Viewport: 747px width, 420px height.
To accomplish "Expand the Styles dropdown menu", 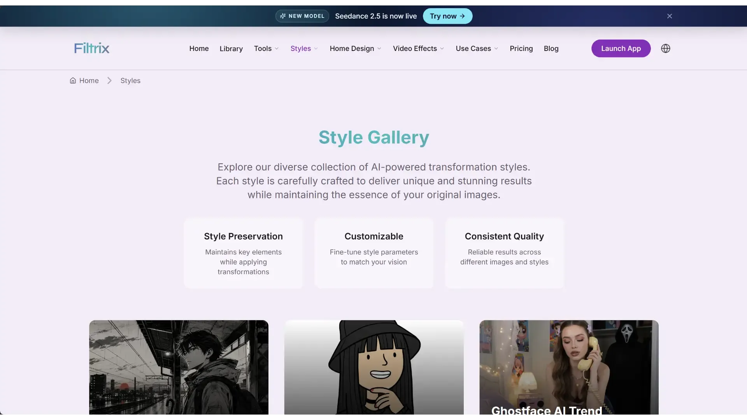I will coord(304,49).
